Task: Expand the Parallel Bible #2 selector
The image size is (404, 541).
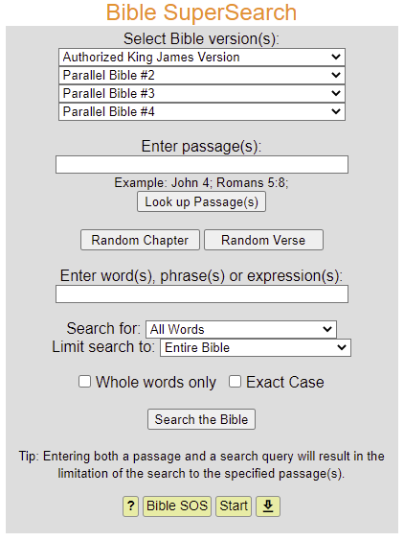Action: 202,75
